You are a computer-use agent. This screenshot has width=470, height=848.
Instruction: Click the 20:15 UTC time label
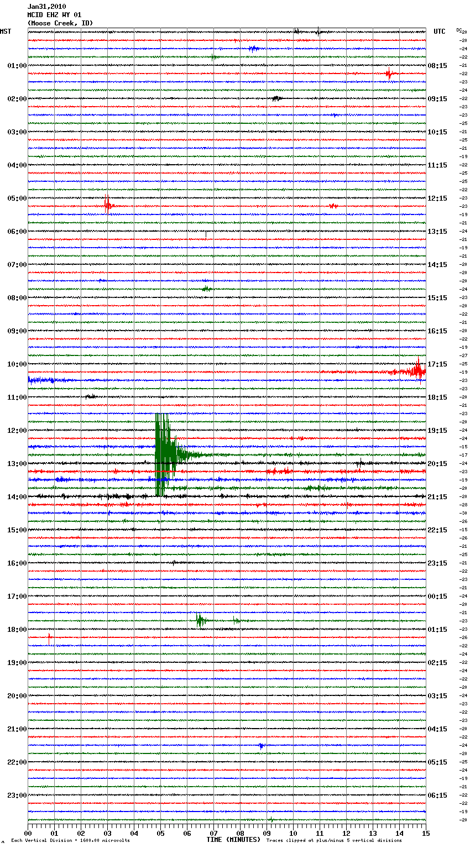coord(437,464)
